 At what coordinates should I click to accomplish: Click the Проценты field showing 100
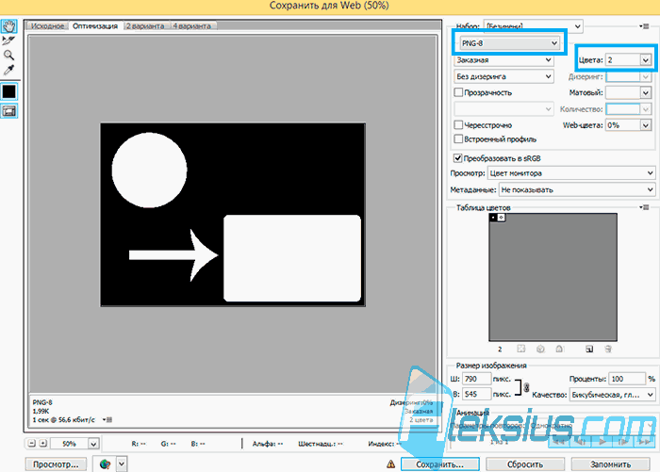627,379
